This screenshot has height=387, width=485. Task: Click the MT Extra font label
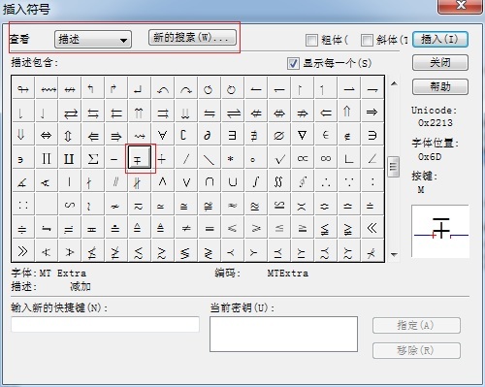coord(63,274)
